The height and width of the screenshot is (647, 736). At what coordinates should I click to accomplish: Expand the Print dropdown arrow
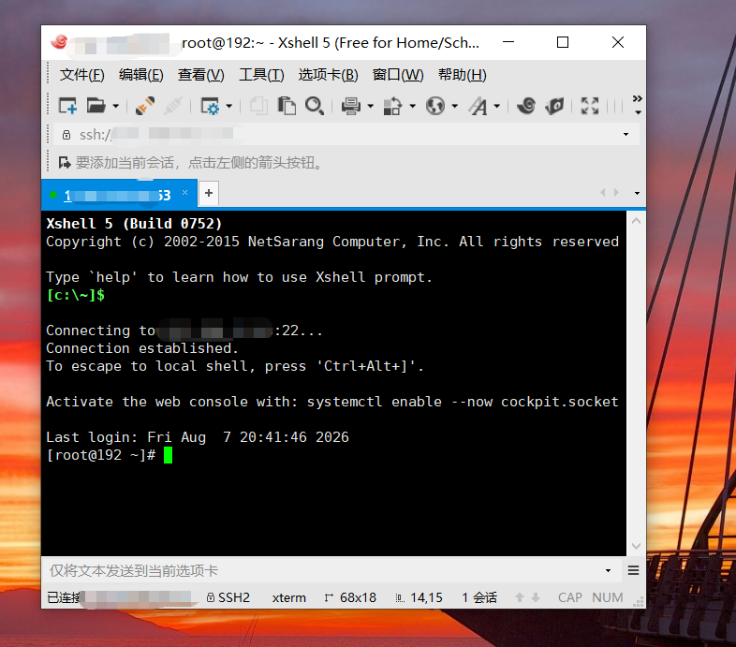[371, 107]
